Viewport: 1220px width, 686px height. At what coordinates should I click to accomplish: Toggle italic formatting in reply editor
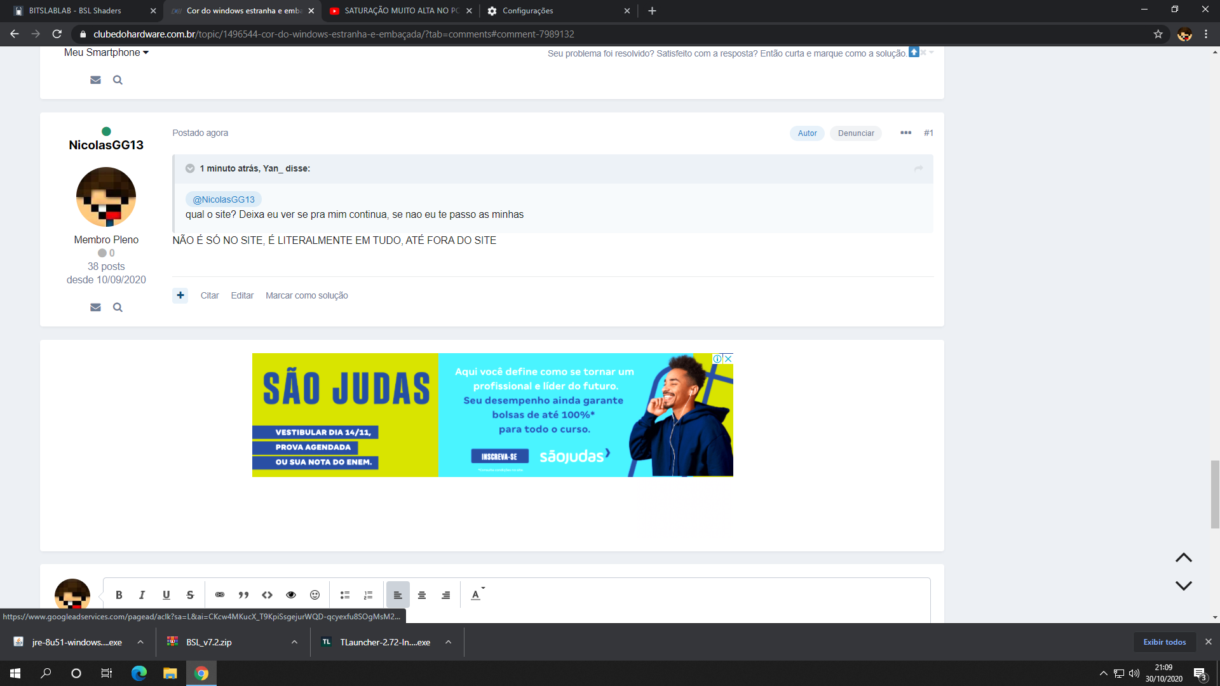(x=142, y=595)
